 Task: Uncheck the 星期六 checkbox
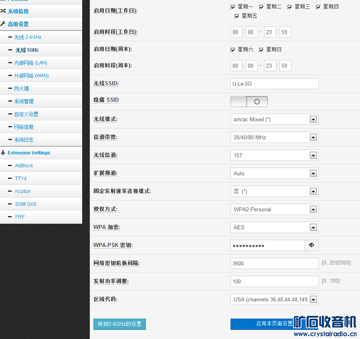233,50
